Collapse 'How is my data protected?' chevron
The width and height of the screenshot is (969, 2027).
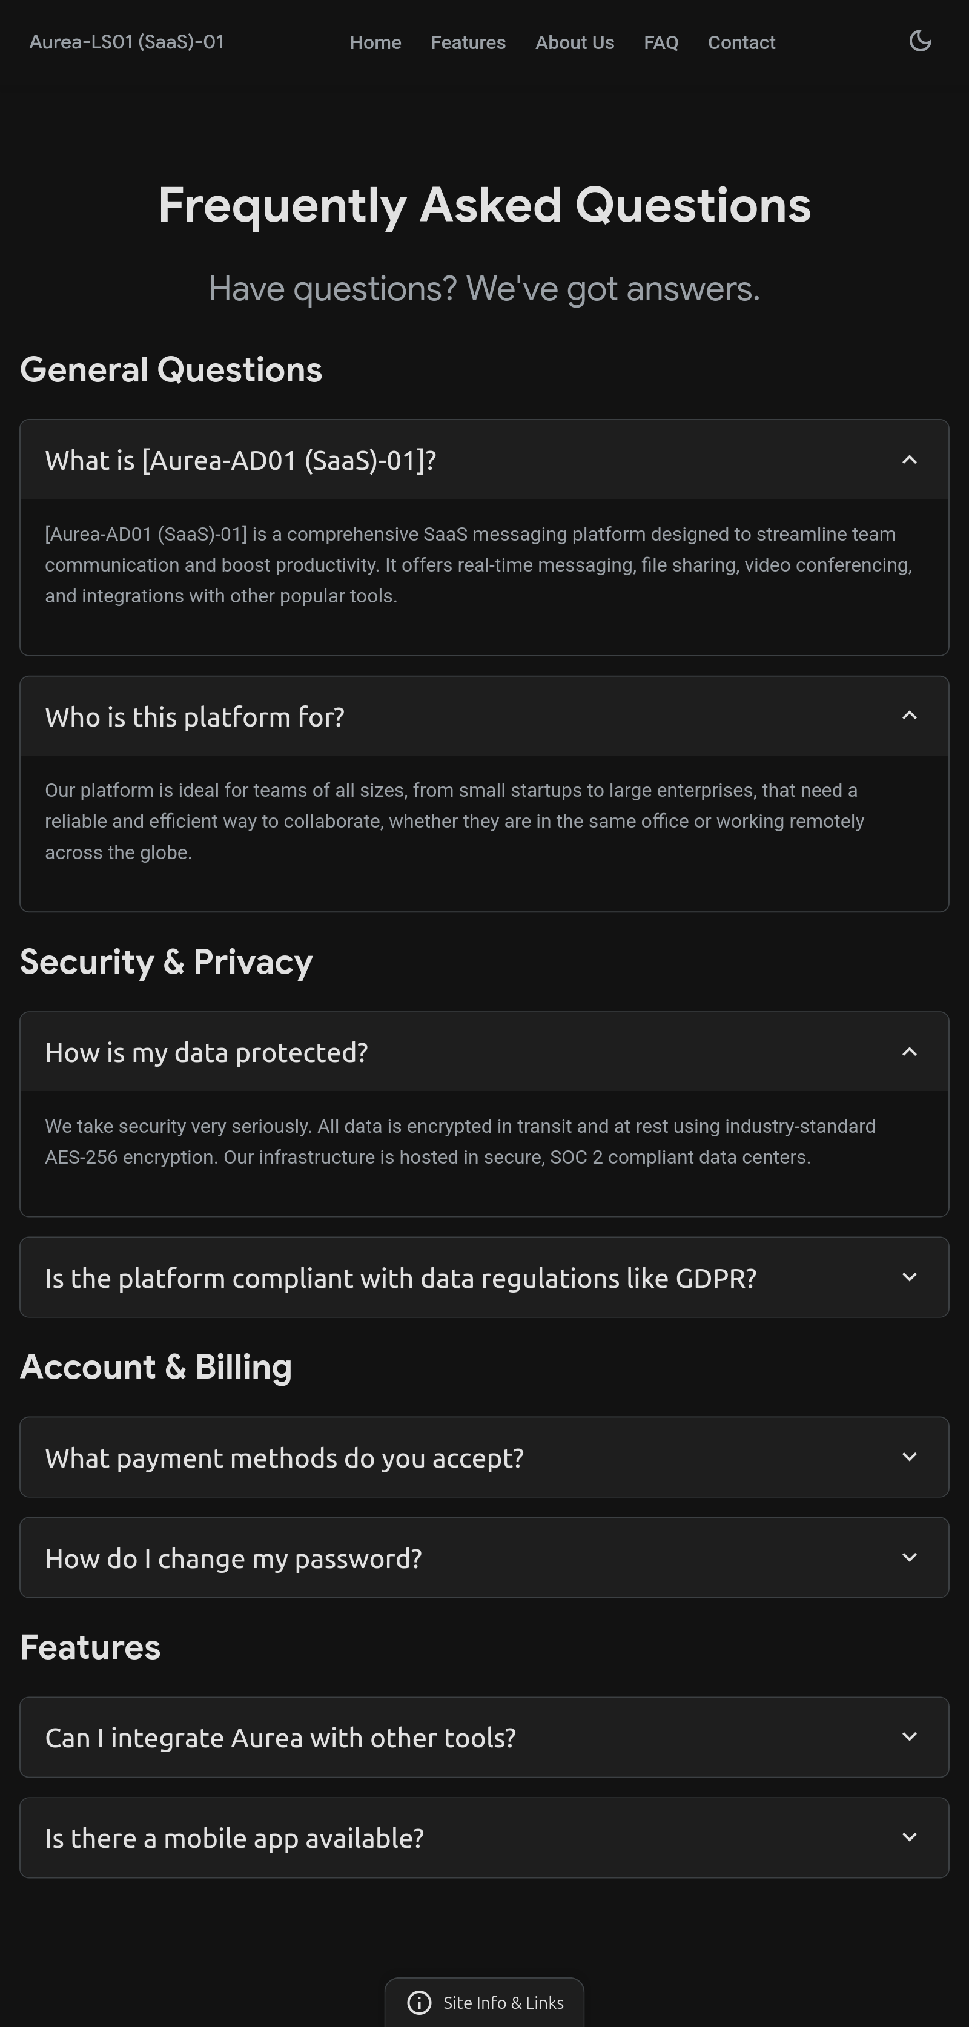[909, 1052]
